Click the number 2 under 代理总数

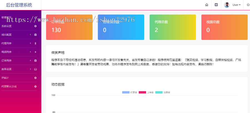click(156, 30)
